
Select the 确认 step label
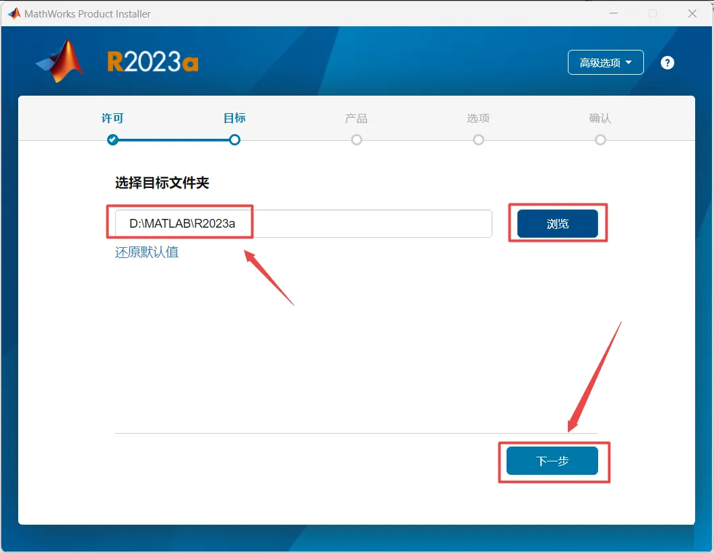(x=600, y=119)
